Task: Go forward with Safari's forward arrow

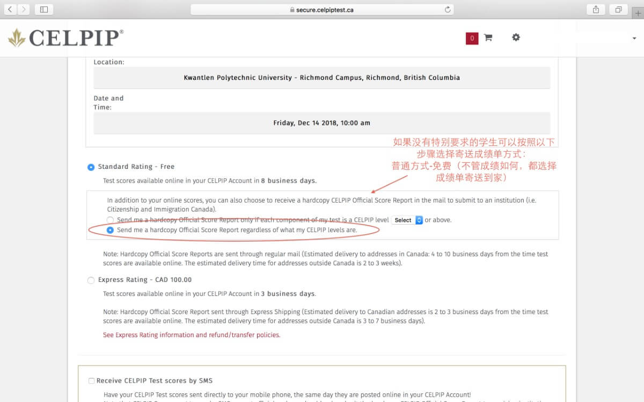Action: coord(24,10)
